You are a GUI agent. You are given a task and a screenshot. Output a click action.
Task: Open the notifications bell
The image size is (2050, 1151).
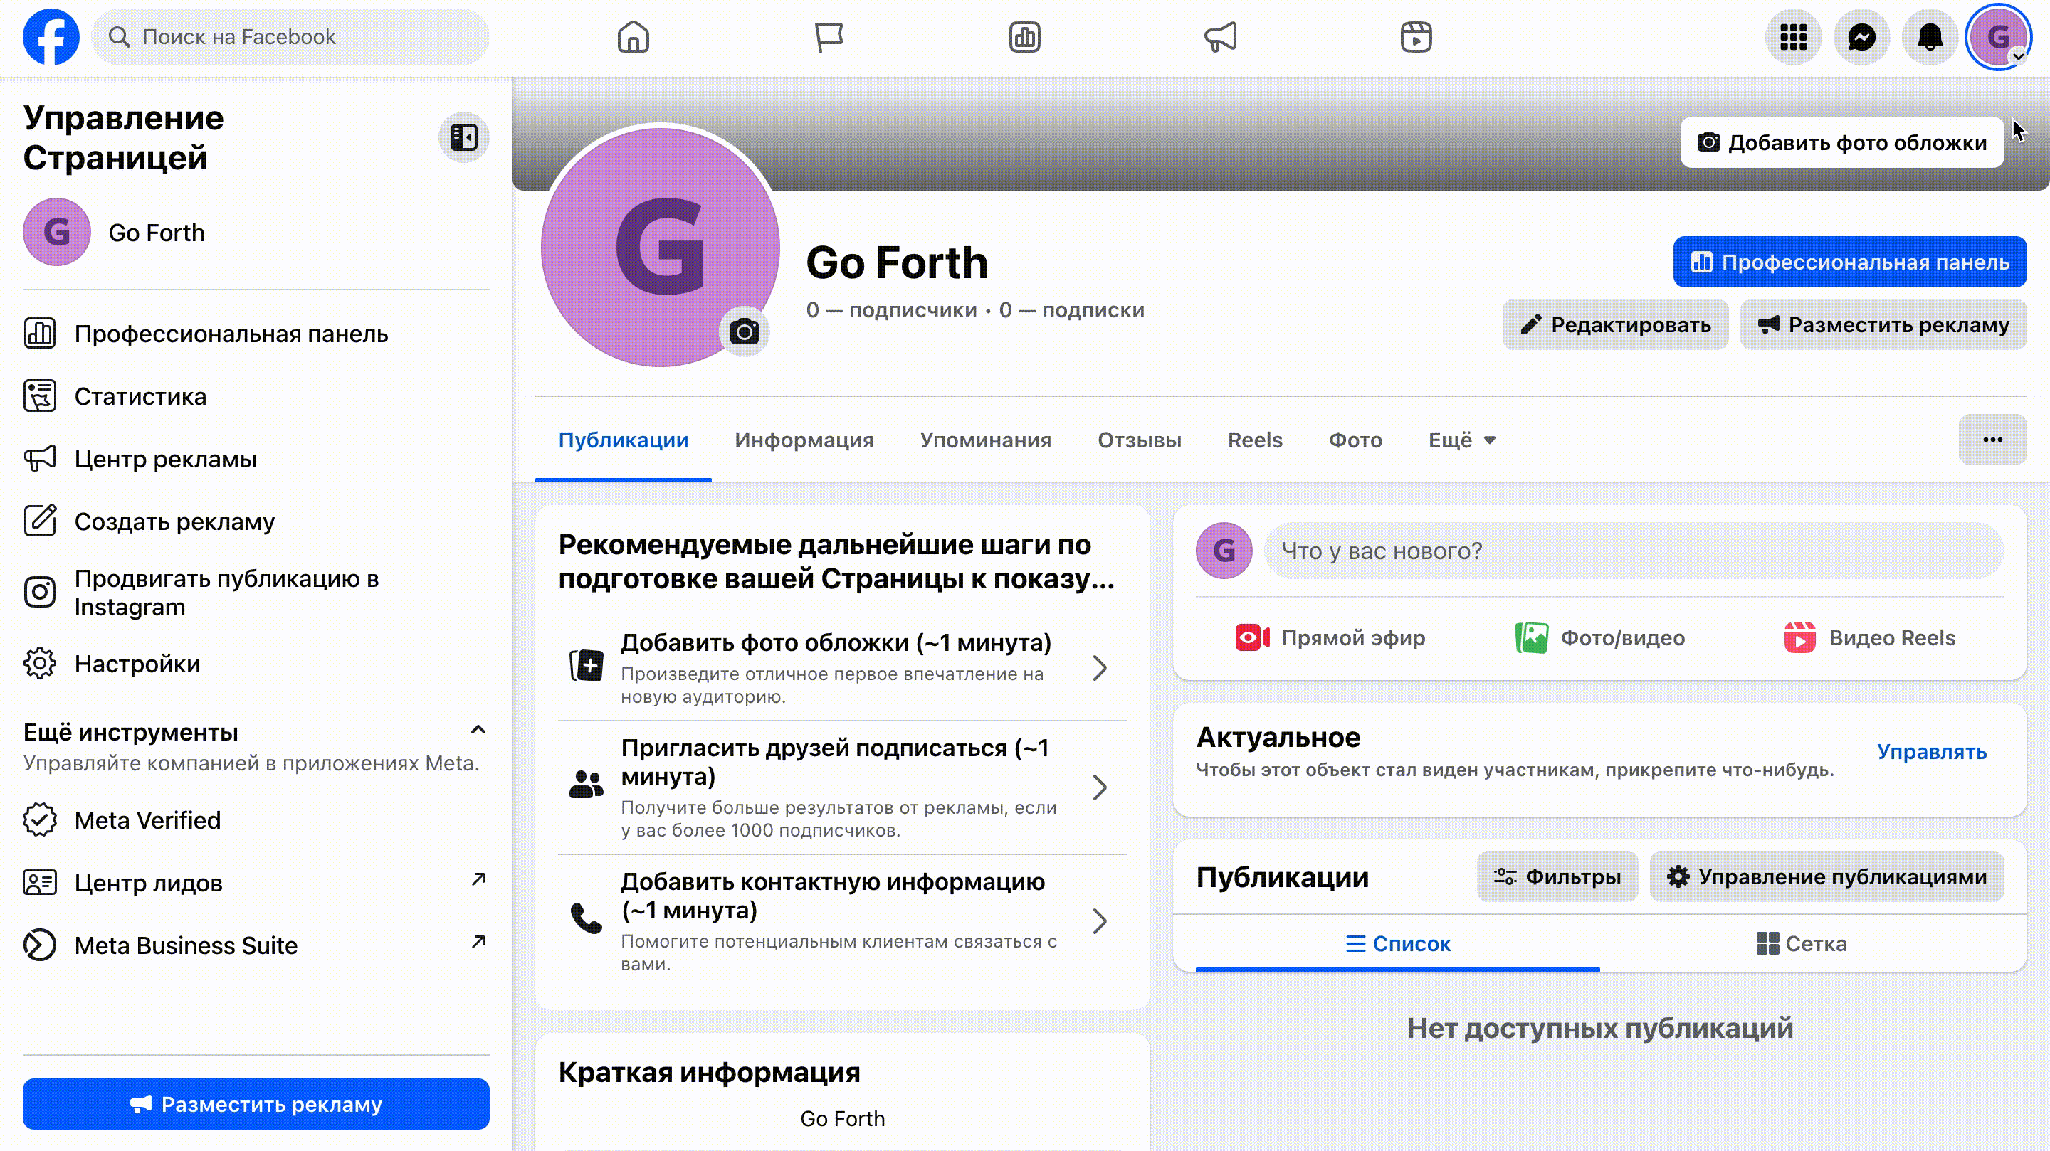coord(1930,38)
